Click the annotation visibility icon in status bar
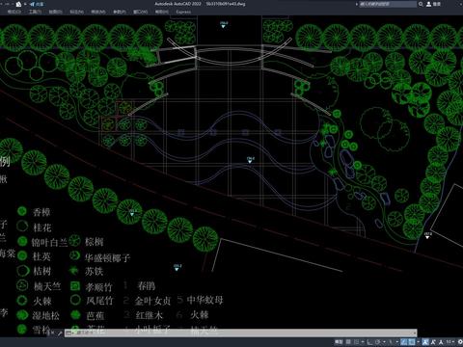Screen dimensions: 463x347 tap(425, 342)
